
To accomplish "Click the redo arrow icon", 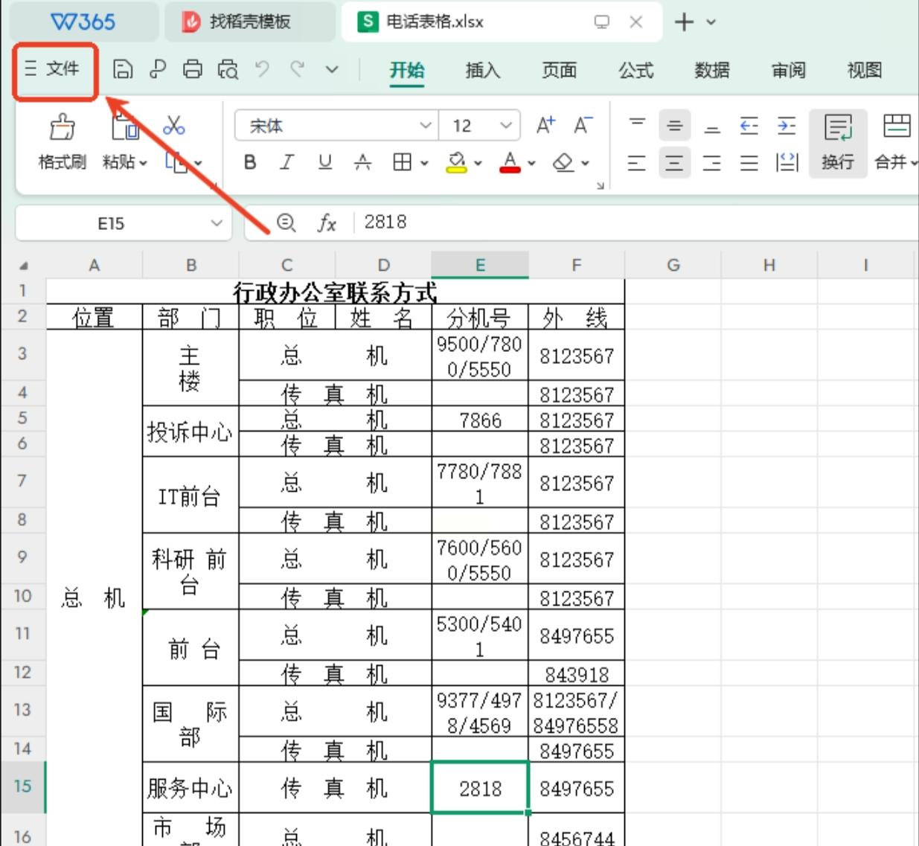I will 297,69.
